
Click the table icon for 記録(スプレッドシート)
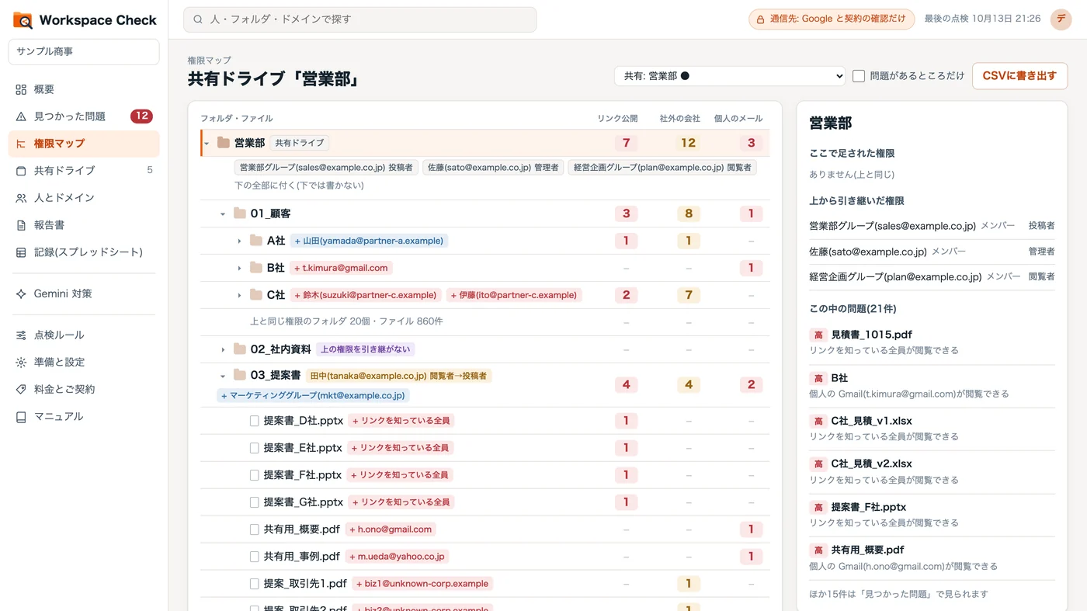[21, 252]
